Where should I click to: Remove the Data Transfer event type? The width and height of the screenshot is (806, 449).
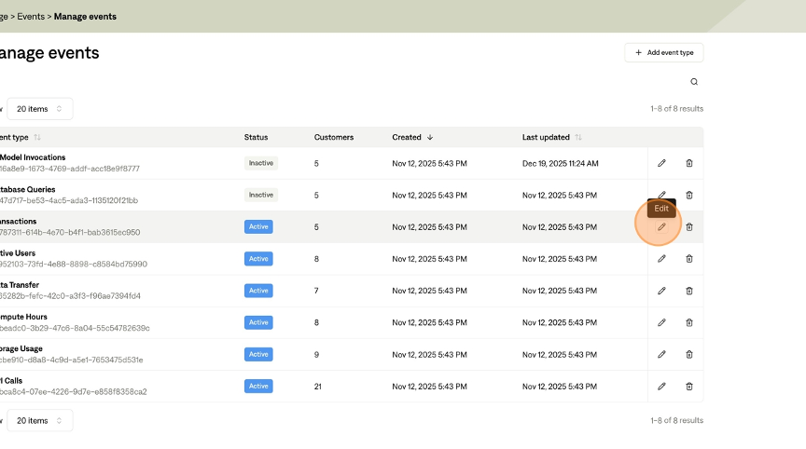tap(689, 291)
